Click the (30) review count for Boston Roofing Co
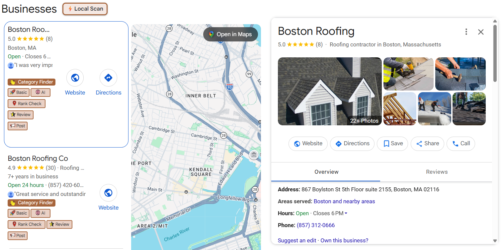The height and width of the screenshot is (250, 502). click(51, 168)
